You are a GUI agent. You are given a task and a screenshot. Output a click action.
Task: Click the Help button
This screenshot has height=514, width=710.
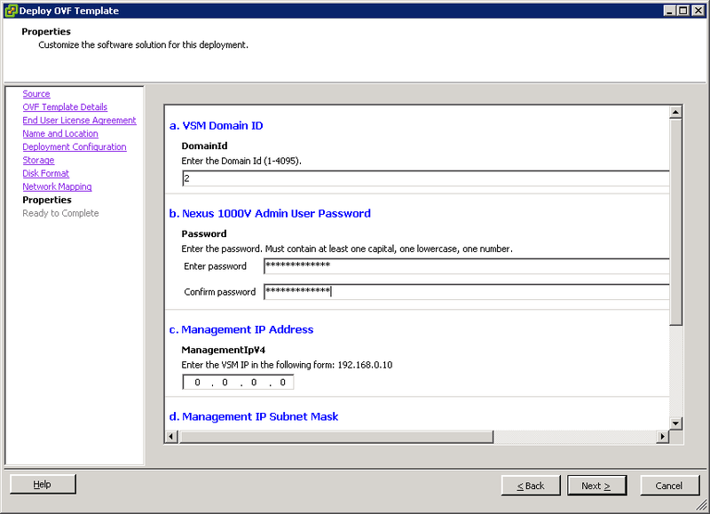tap(42, 484)
